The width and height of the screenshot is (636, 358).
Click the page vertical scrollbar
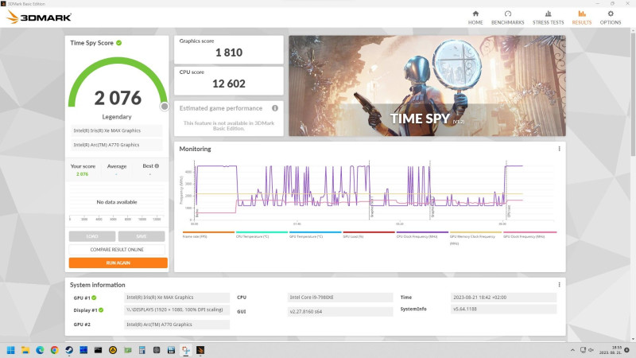pos(633,94)
